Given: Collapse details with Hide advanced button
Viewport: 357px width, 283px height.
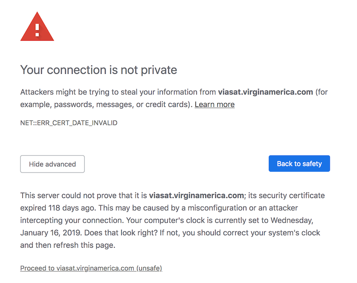Looking at the screenshot, I should coord(52,164).
